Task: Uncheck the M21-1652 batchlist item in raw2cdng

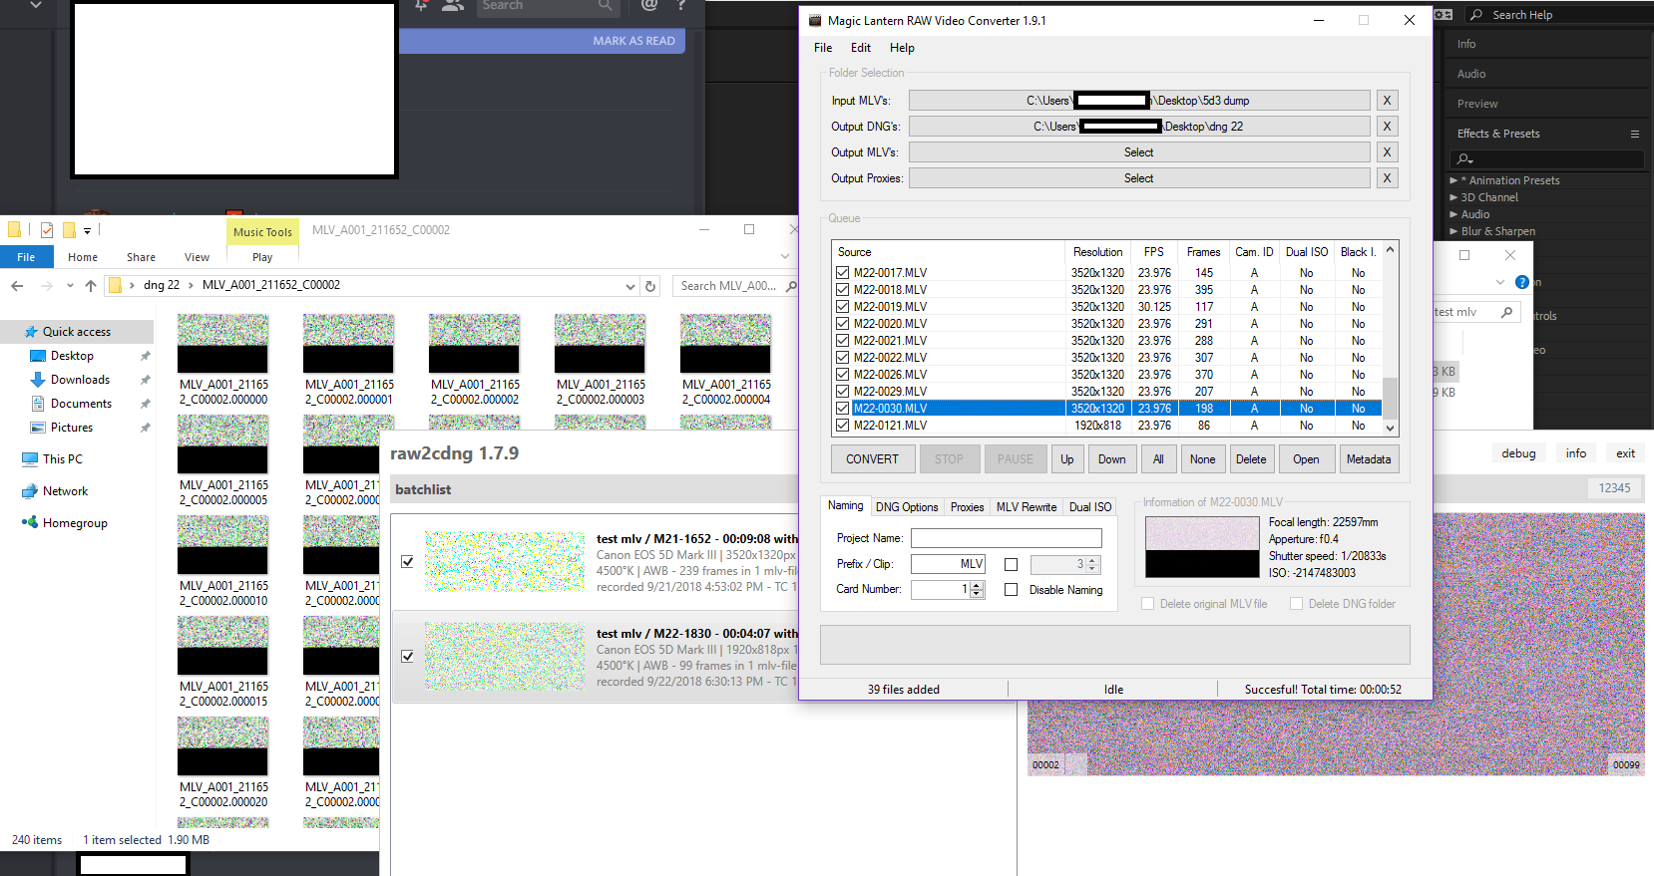Action: coord(407,562)
